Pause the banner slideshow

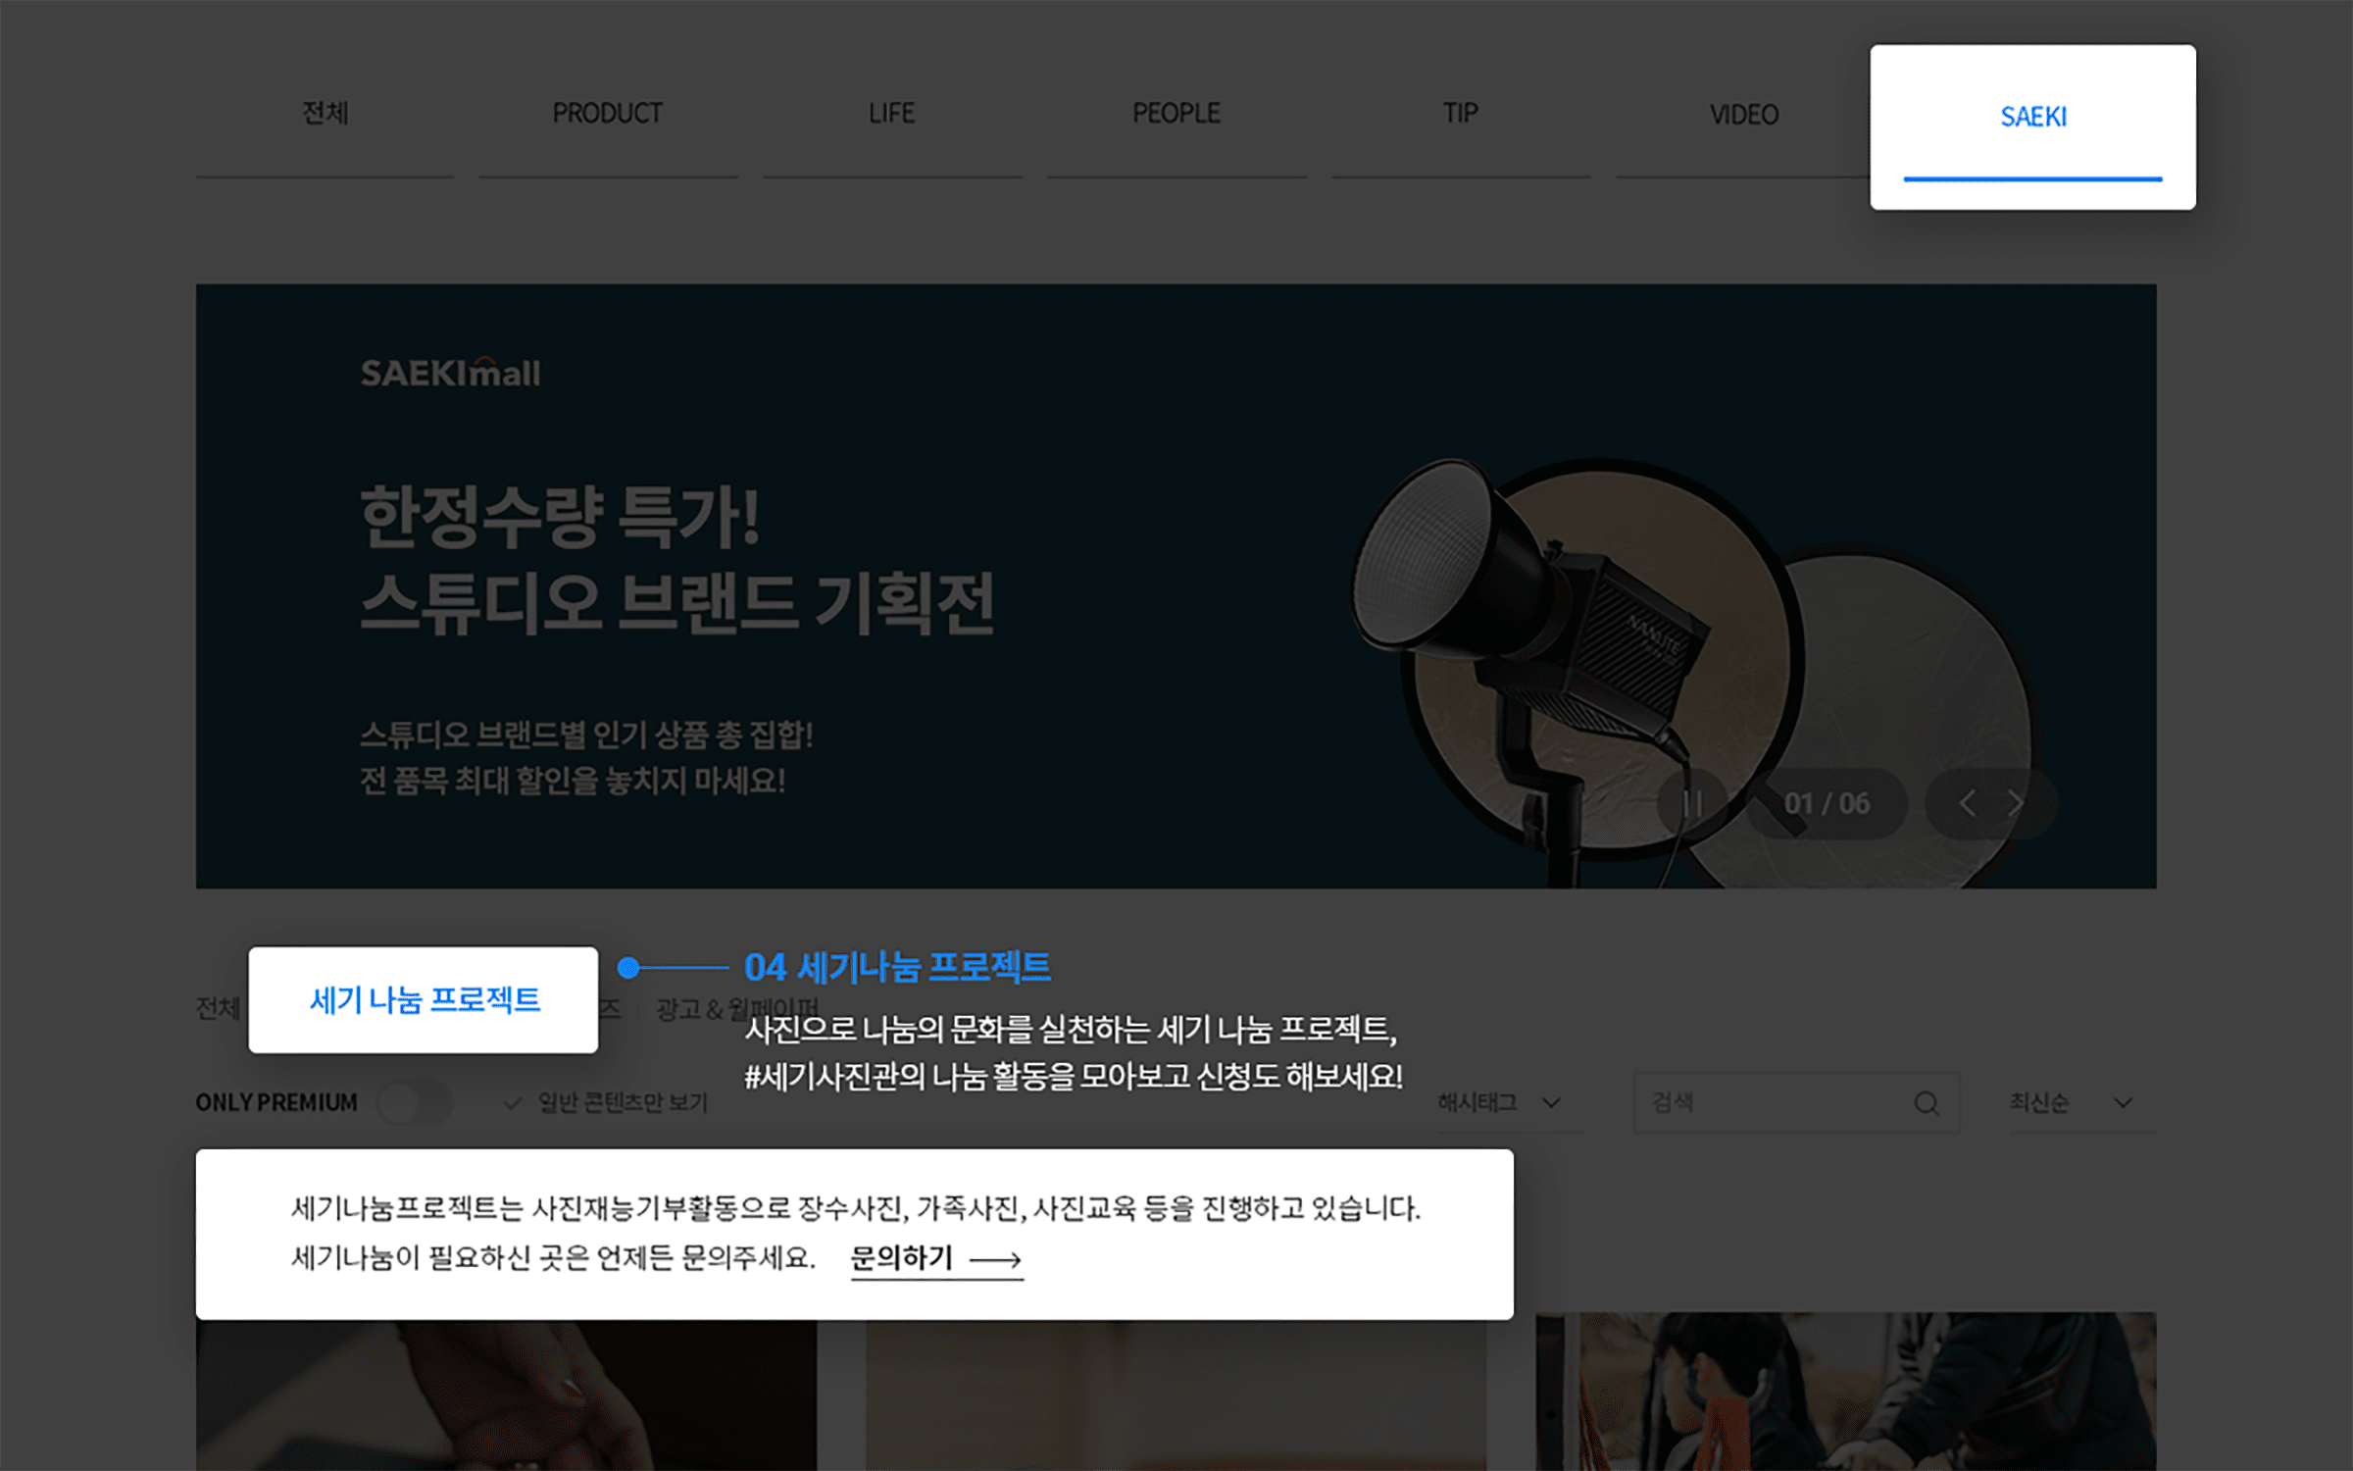pyautogui.click(x=1692, y=804)
